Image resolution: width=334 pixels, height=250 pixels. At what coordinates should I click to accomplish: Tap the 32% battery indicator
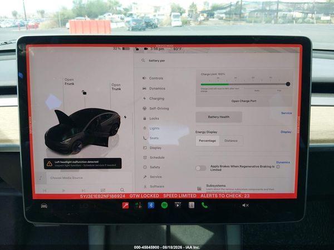[x=121, y=48]
